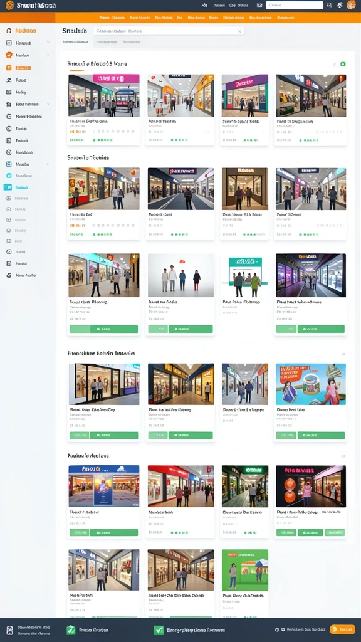The height and width of the screenshot is (642, 361).
Task: Click the last icon at sidebar bottom
Action: pos(9,275)
